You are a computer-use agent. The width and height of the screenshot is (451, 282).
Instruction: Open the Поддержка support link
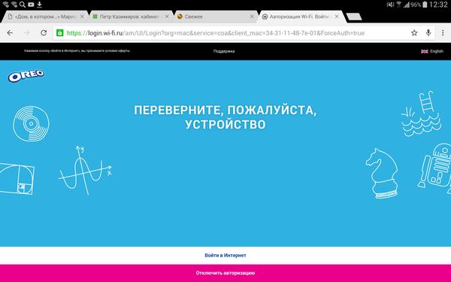tap(224, 51)
